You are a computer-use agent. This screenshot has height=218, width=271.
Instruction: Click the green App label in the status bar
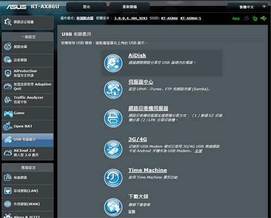[x=236, y=18]
